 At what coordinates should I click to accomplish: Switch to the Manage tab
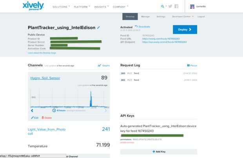(x=145, y=16)
